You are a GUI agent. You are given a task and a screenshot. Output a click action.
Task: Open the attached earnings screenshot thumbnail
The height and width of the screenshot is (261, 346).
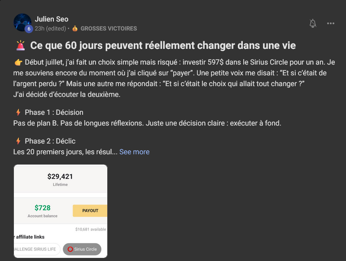pos(61,211)
